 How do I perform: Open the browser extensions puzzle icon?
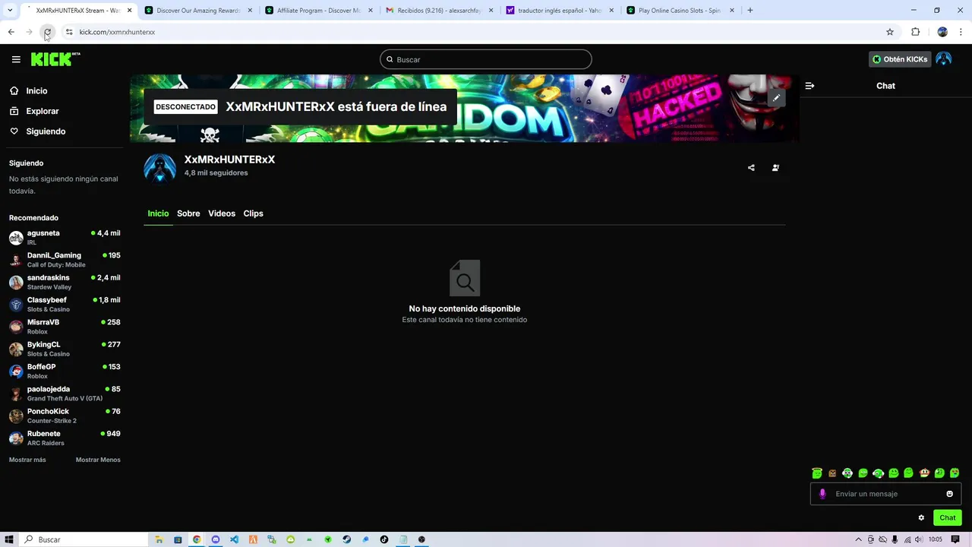tap(915, 32)
